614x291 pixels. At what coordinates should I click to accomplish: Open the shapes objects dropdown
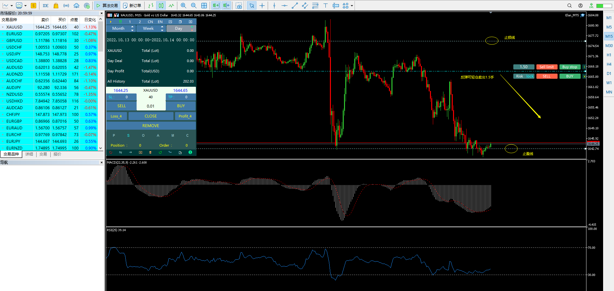tap(352, 5)
